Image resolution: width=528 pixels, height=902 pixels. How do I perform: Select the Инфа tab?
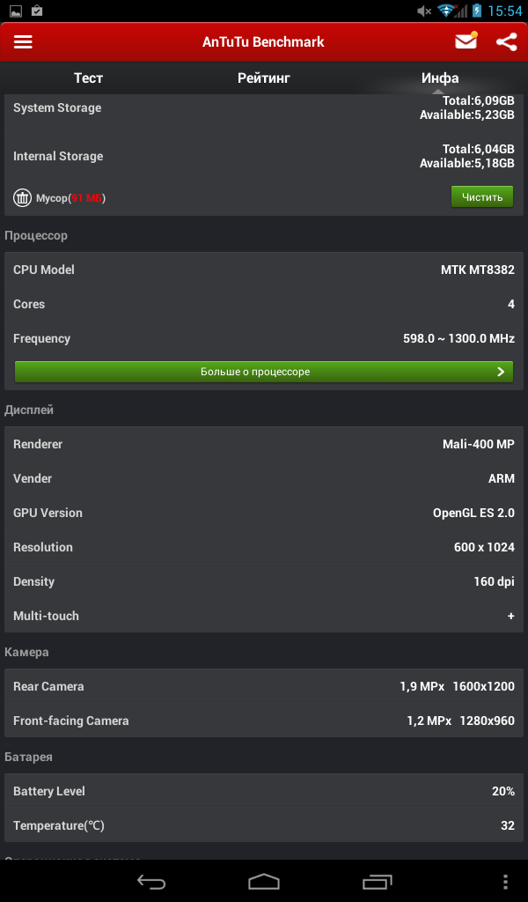click(x=440, y=78)
